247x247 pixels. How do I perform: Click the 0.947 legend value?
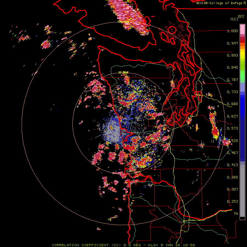(232, 43)
